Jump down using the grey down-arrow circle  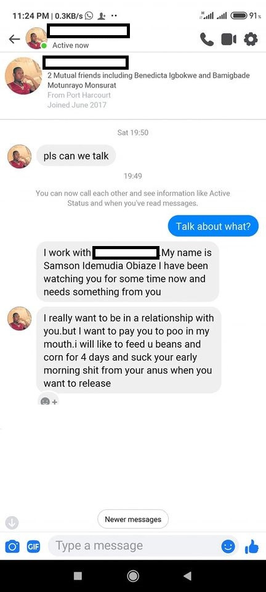pyautogui.click(x=12, y=522)
